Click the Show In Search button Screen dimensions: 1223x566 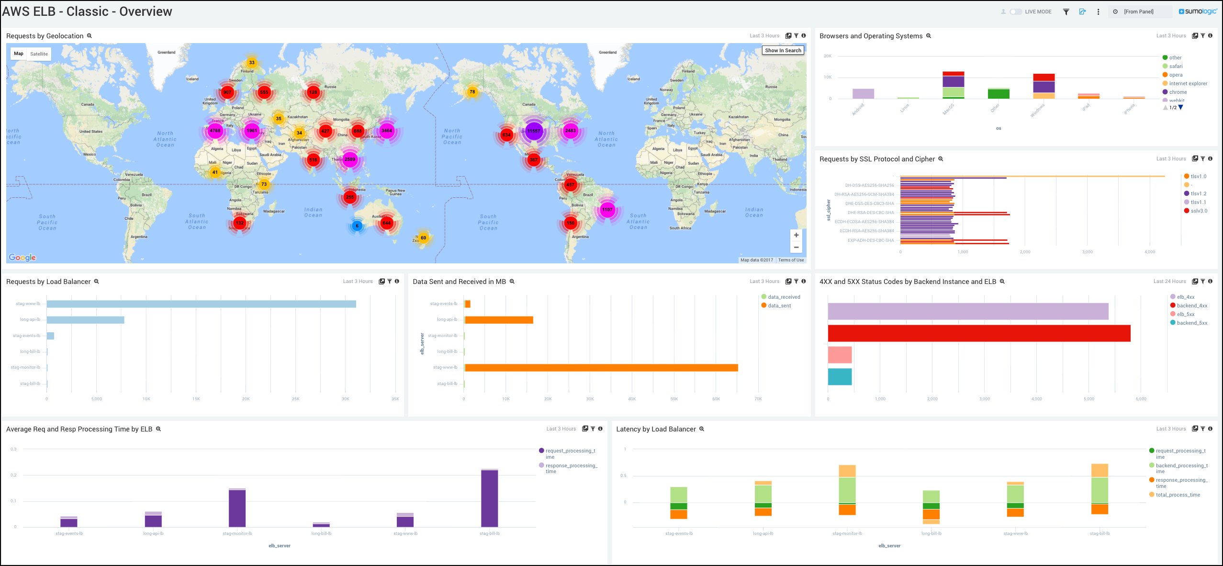(x=783, y=50)
